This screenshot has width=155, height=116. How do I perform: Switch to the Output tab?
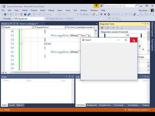coord(146,105)
